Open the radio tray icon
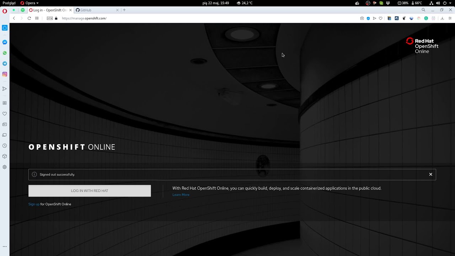 357,3
